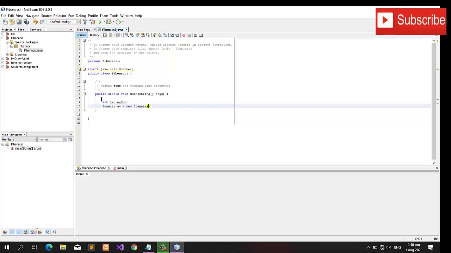The image size is (451, 253).
Task: Click the Start Macro Recording red icon
Action: click(x=184, y=35)
